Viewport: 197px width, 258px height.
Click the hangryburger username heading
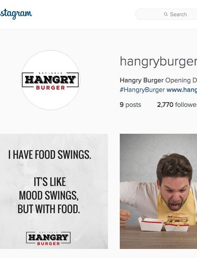[158, 62]
